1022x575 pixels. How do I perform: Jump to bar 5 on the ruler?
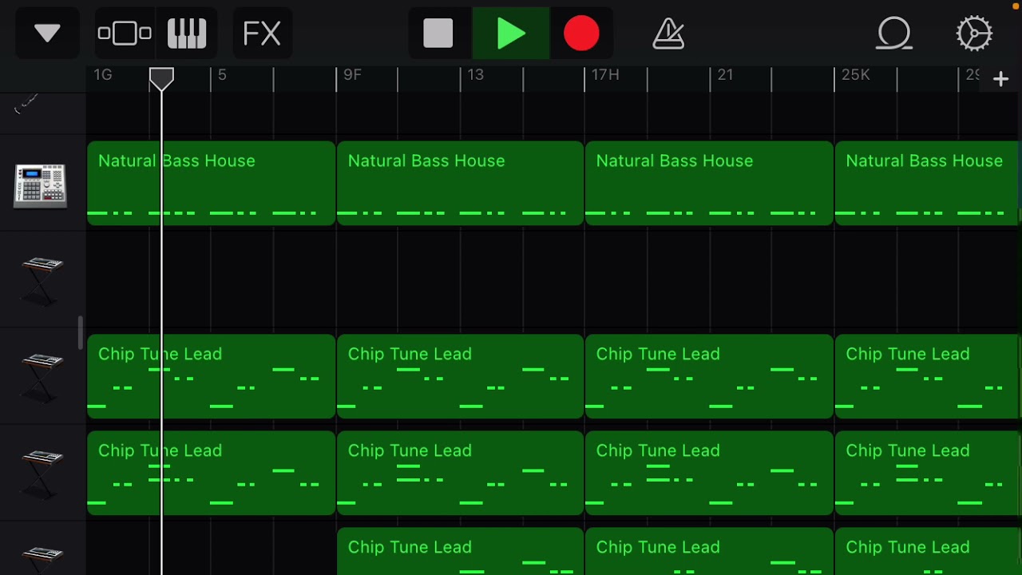[222, 74]
